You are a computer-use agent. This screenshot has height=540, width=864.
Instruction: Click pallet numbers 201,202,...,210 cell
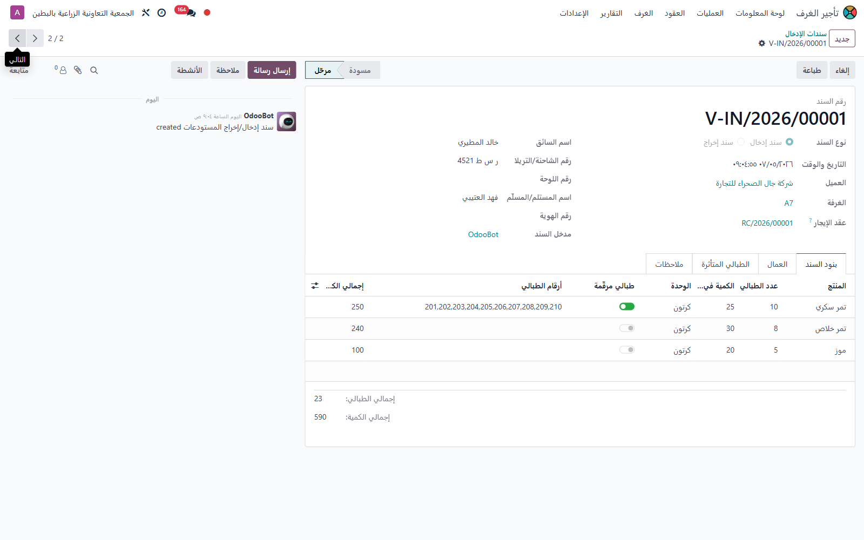pyautogui.click(x=493, y=307)
